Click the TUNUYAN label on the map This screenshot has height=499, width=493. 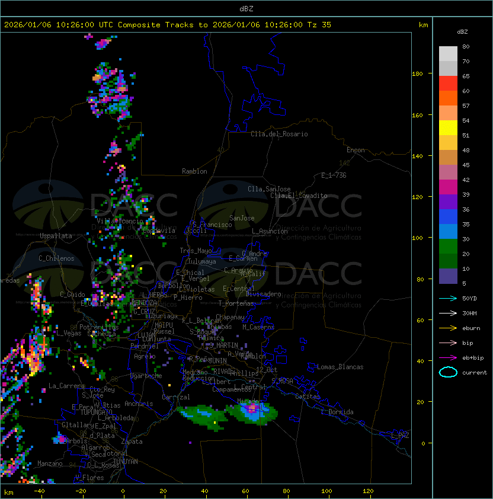pyautogui.click(x=125, y=461)
